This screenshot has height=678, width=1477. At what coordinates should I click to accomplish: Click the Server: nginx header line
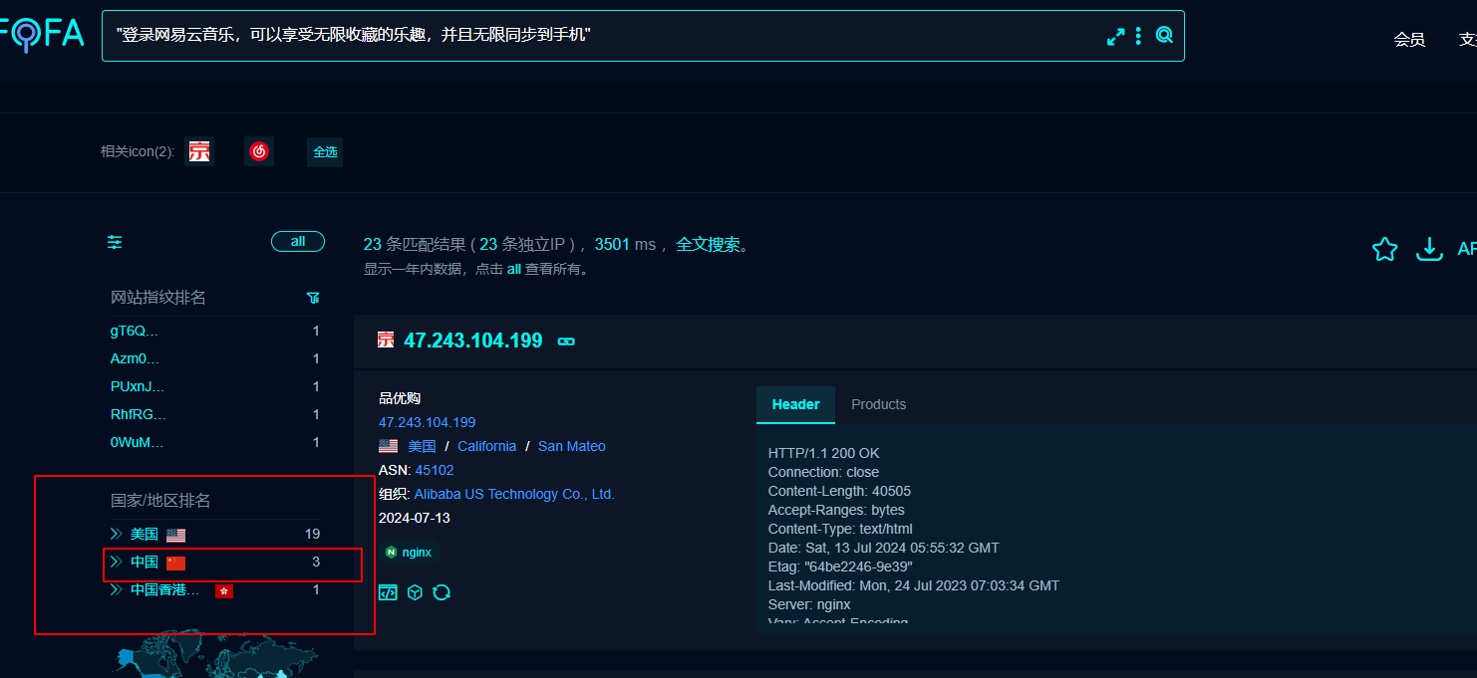(809, 604)
